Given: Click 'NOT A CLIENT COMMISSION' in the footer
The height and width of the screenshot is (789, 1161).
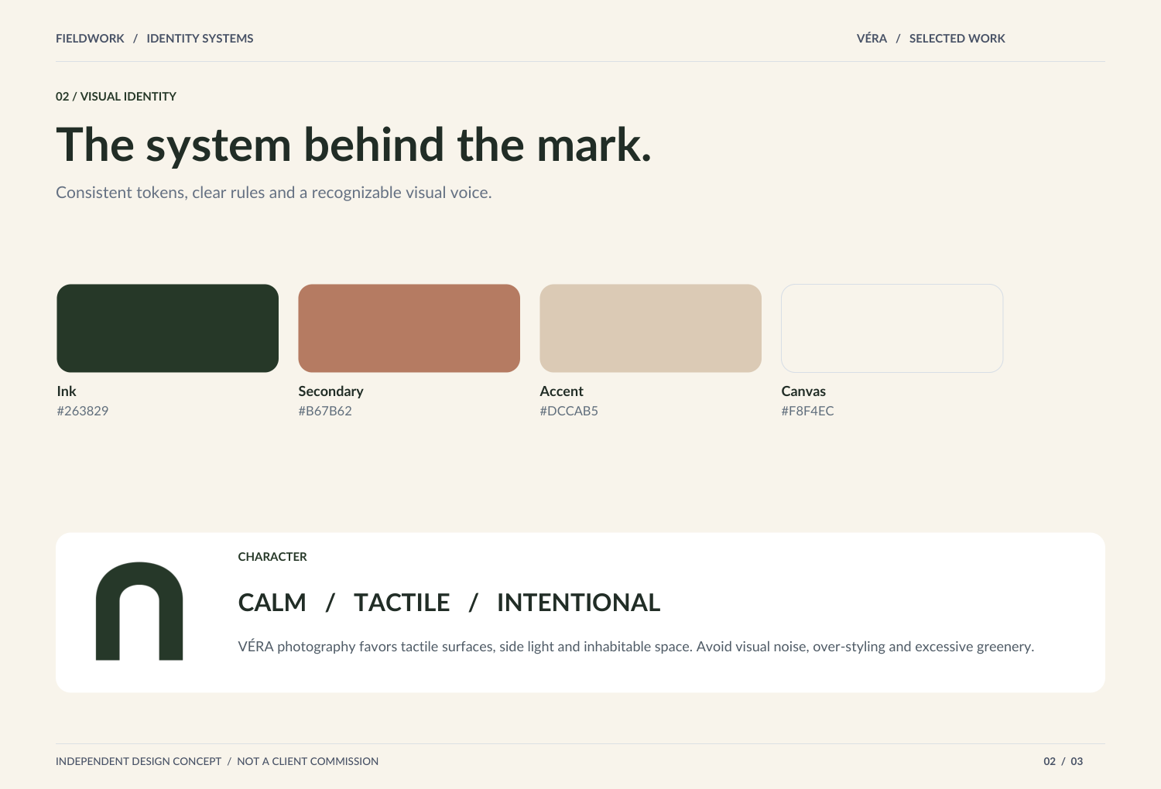Looking at the screenshot, I should pyautogui.click(x=308, y=762).
